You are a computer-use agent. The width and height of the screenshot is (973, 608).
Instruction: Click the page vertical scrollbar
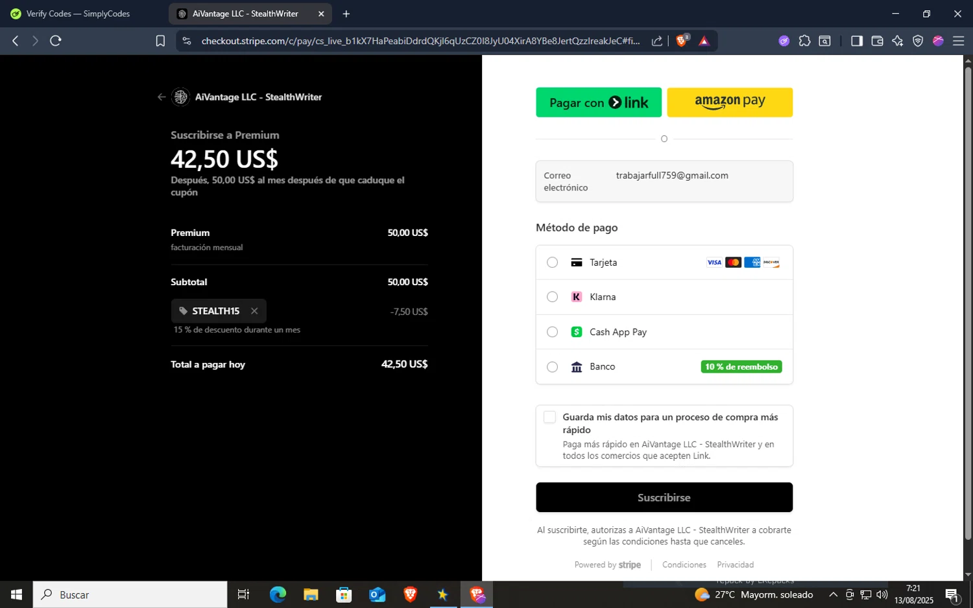[x=968, y=303]
